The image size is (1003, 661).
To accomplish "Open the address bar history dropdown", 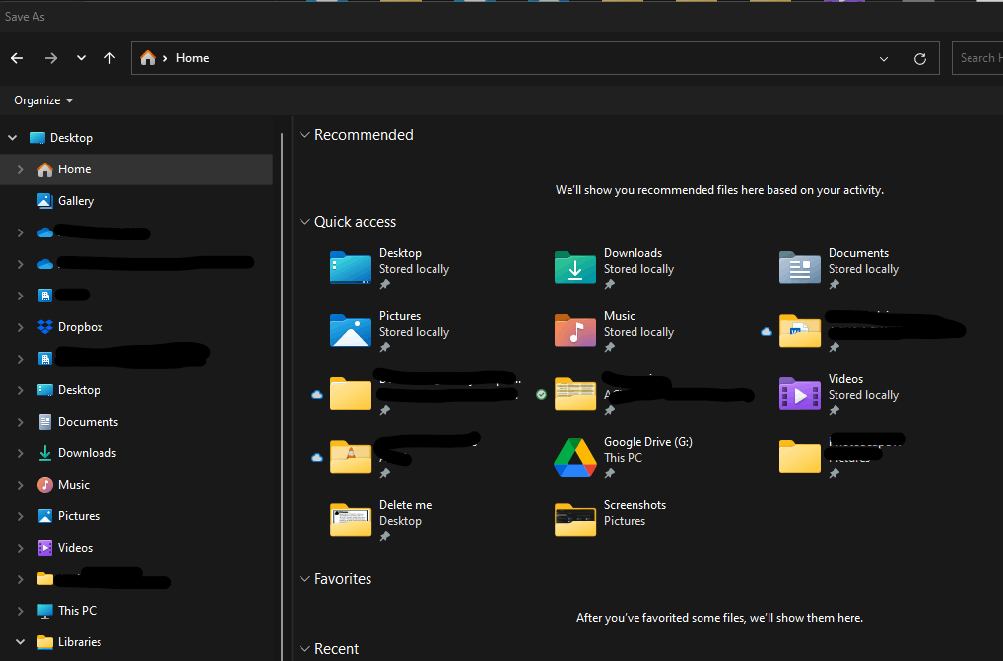I will click(x=884, y=58).
